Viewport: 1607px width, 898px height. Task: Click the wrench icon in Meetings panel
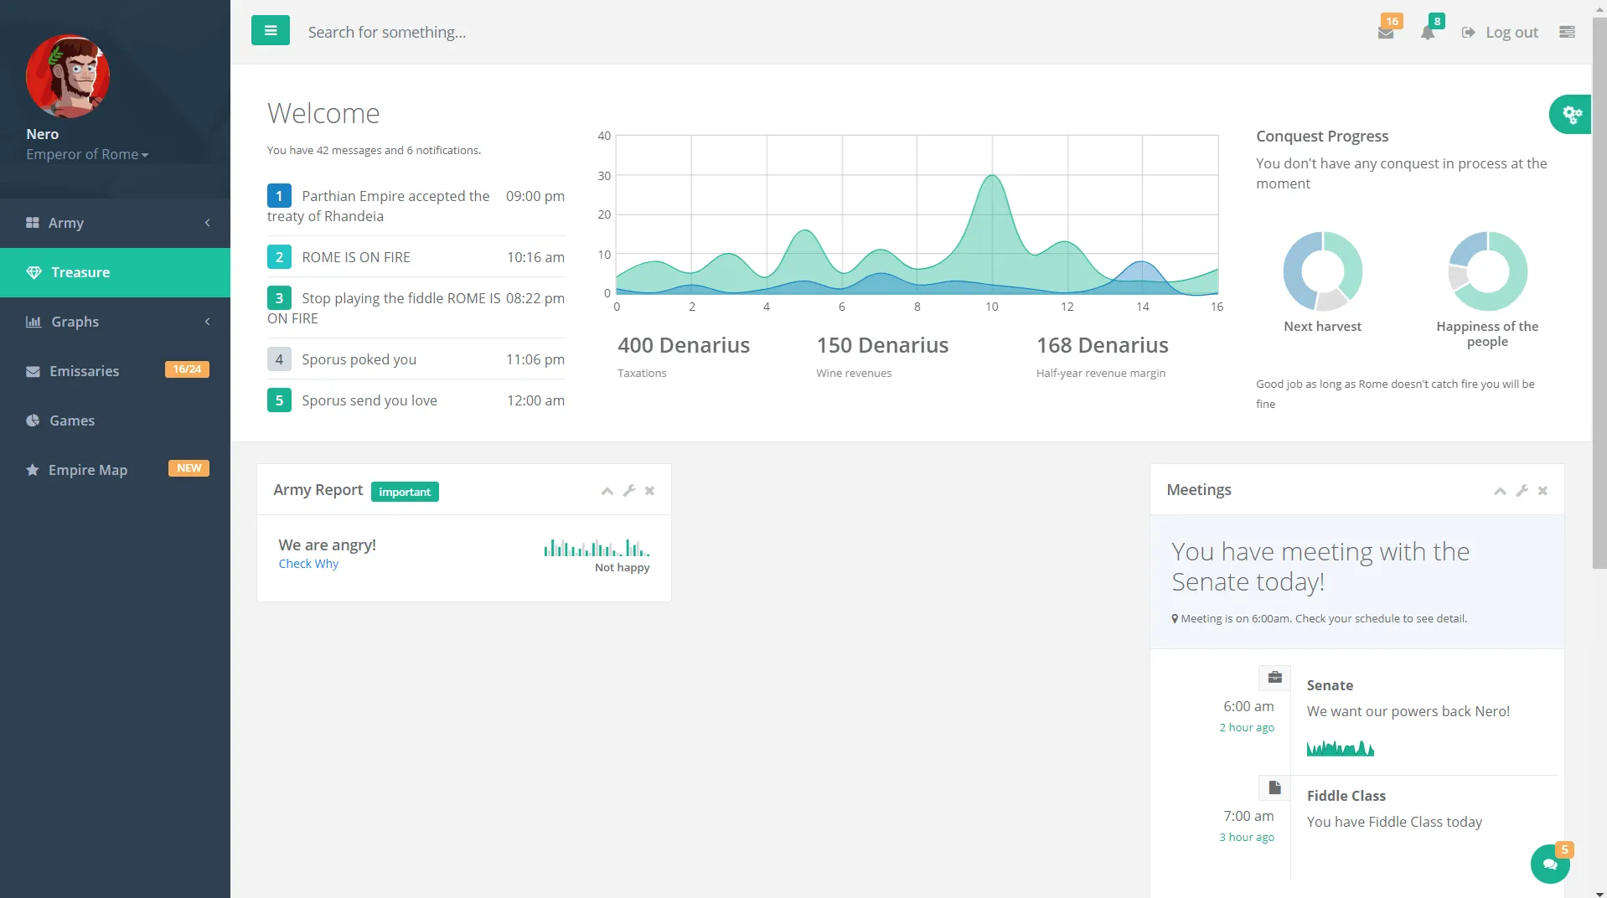[x=1522, y=491]
